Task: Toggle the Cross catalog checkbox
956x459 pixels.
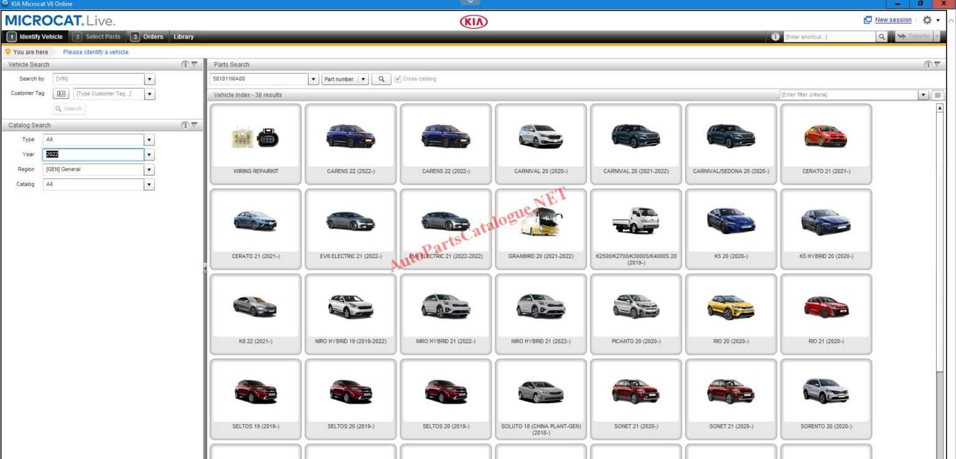Action: coord(398,79)
